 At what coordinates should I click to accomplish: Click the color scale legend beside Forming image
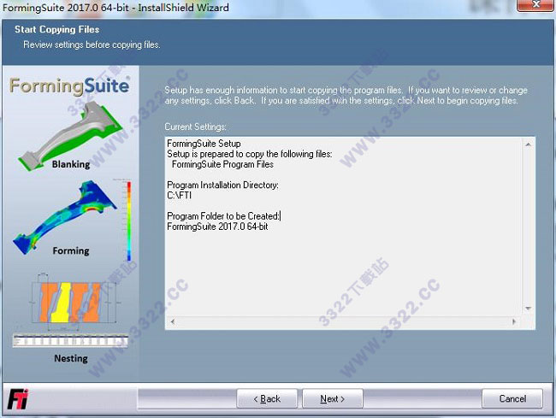coord(128,221)
